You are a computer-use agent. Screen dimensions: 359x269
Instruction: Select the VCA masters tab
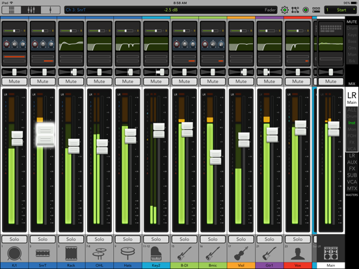click(x=352, y=182)
